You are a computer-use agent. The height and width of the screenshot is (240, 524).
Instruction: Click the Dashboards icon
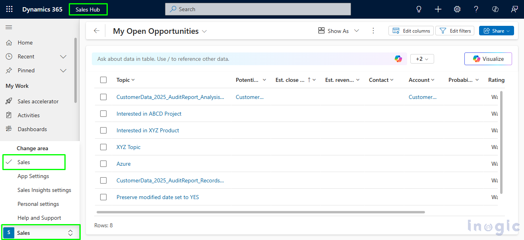pos(9,129)
